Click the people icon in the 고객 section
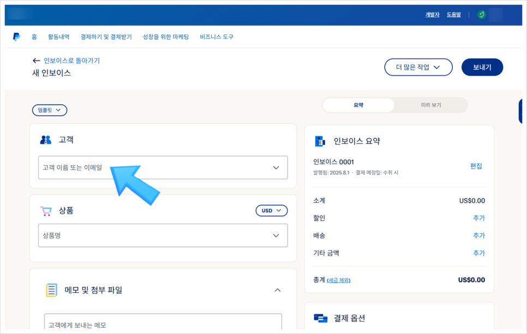Screen dimensions: 527x334 [46, 139]
